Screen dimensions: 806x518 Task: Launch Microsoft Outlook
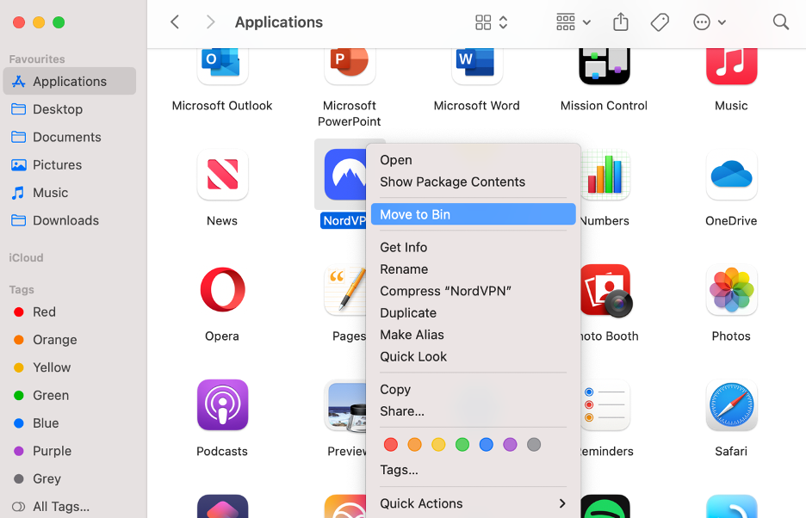click(222, 64)
